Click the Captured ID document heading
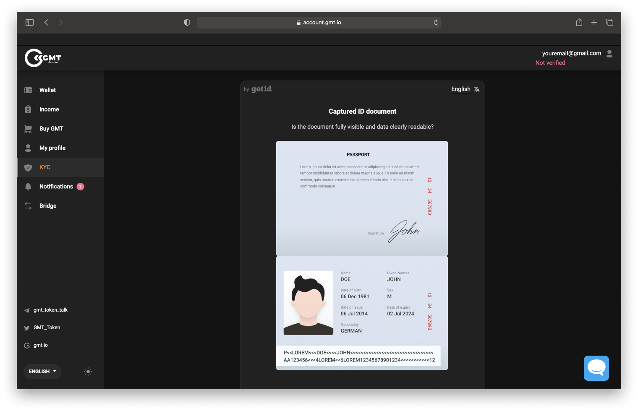638x411 pixels. pos(362,111)
